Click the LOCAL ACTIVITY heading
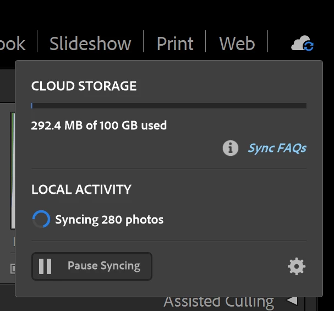 tap(81, 189)
